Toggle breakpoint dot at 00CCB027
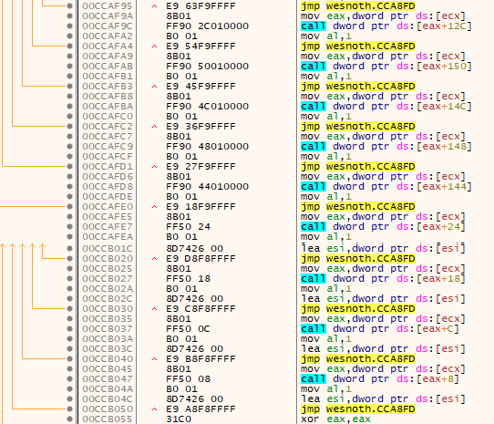Image resolution: width=494 pixels, height=424 pixels. pyautogui.click(x=69, y=279)
